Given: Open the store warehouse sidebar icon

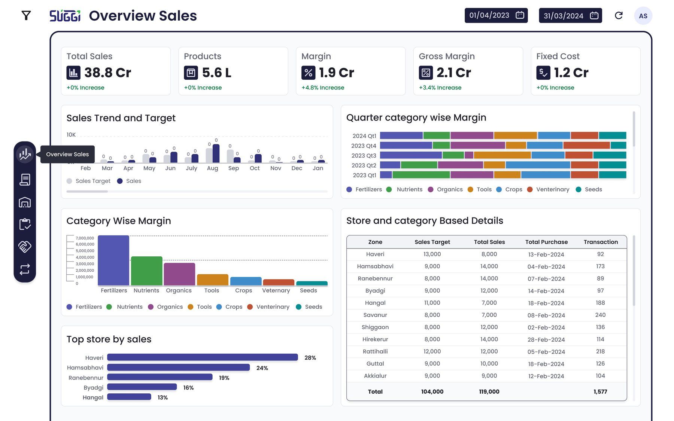Looking at the screenshot, I should click(25, 202).
